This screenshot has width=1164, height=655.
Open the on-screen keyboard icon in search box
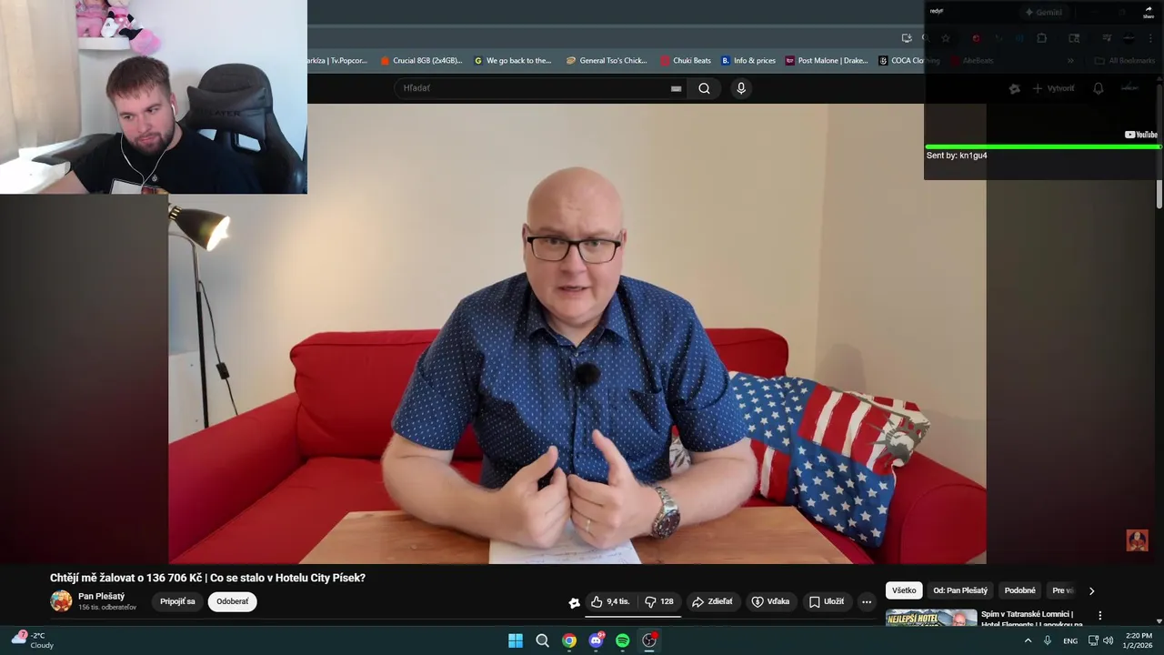pos(676,88)
